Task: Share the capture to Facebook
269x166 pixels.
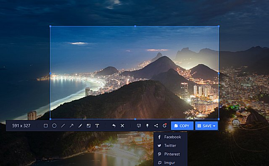Action: pos(170,137)
